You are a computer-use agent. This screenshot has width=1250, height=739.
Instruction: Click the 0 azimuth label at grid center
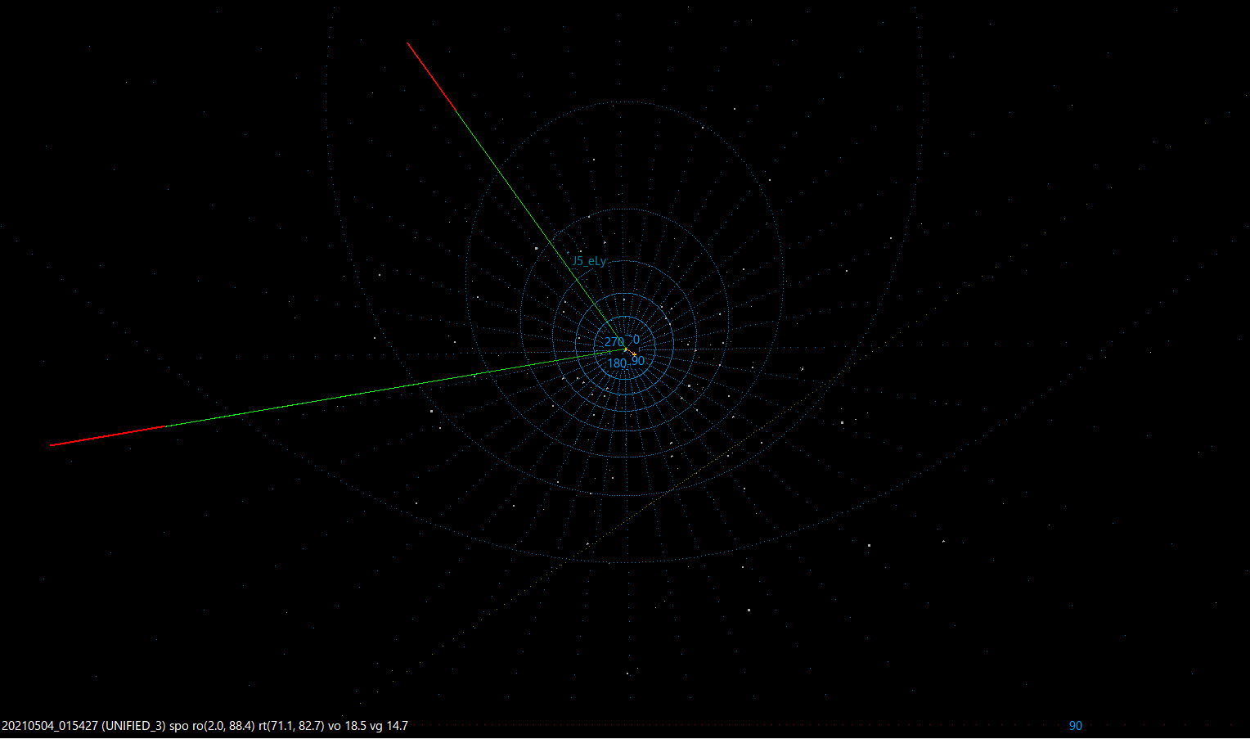(x=636, y=340)
